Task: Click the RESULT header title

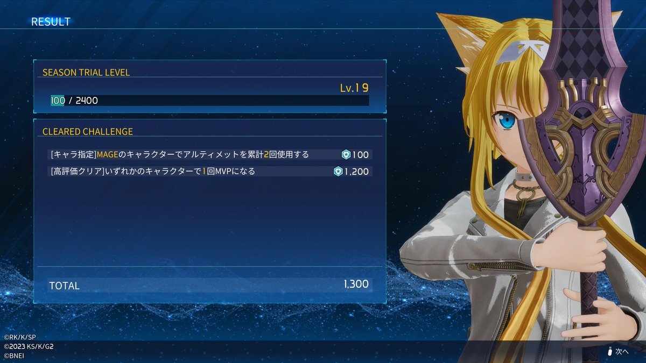Action: coord(51,22)
